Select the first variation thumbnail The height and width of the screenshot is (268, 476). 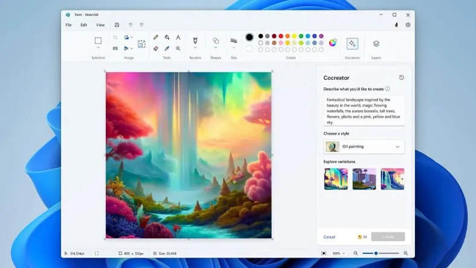(x=336, y=179)
